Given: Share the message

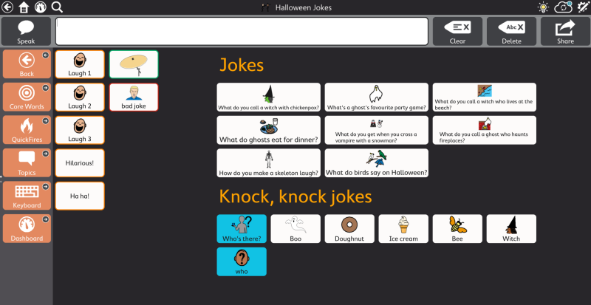Looking at the screenshot, I should pos(565,31).
